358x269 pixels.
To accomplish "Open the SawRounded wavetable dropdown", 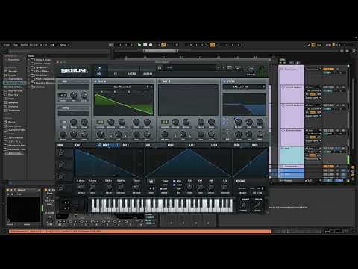I will coord(122,87).
